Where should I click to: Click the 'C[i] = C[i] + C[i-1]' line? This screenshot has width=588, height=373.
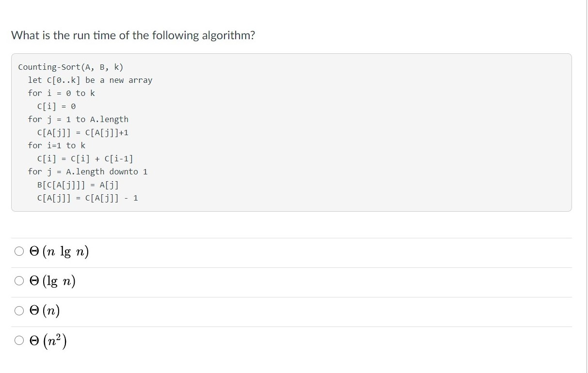[x=85, y=158]
